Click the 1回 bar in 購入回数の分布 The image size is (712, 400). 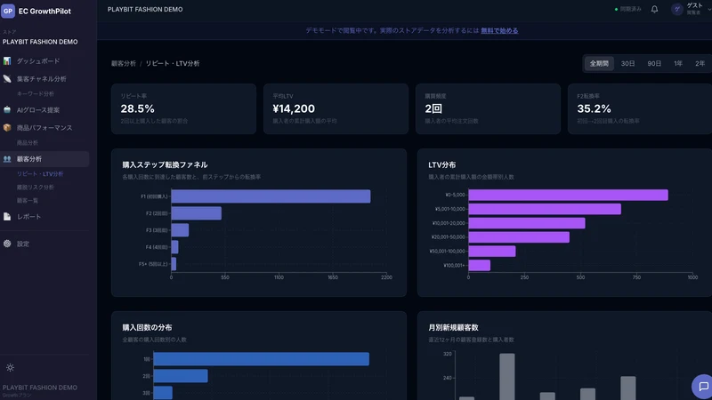(261, 359)
